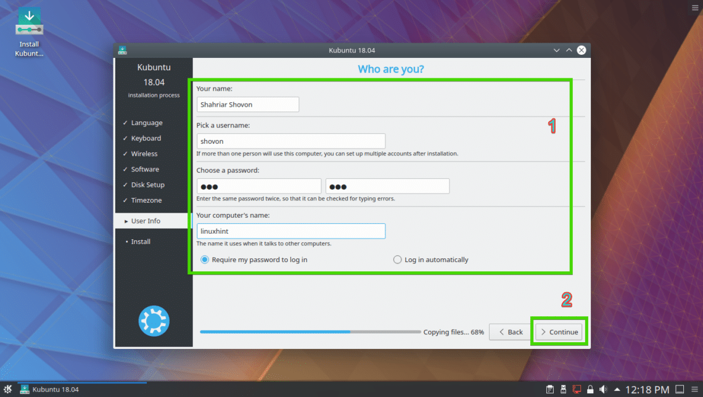Image resolution: width=703 pixels, height=397 pixels.
Task: Select Require my password to log in
Action: [254, 260]
